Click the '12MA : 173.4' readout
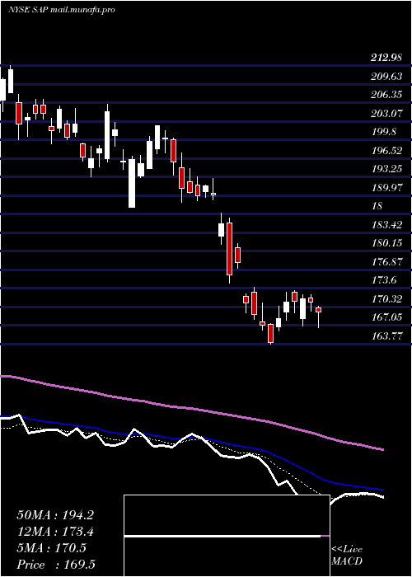 tap(55, 532)
